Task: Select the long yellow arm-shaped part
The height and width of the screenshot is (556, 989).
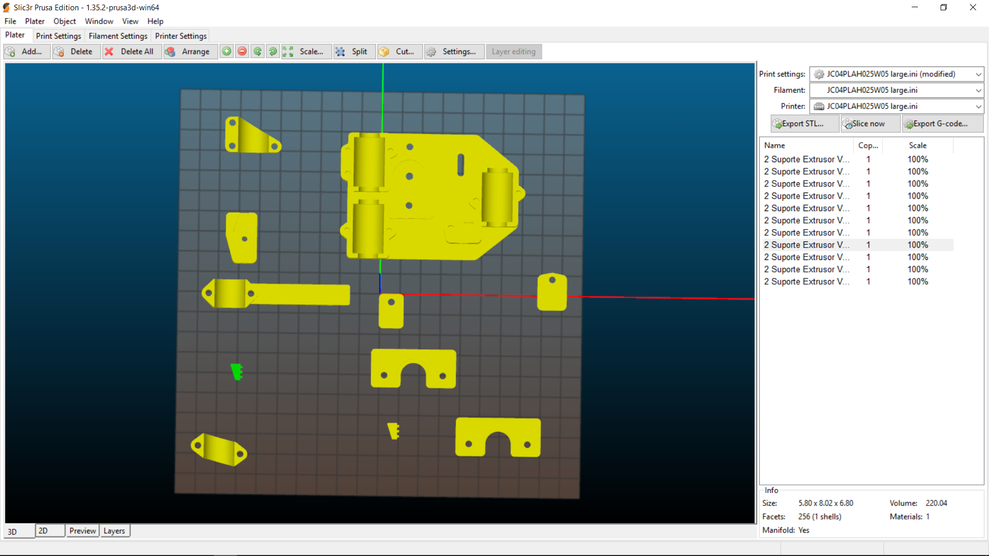Action: pos(276,294)
